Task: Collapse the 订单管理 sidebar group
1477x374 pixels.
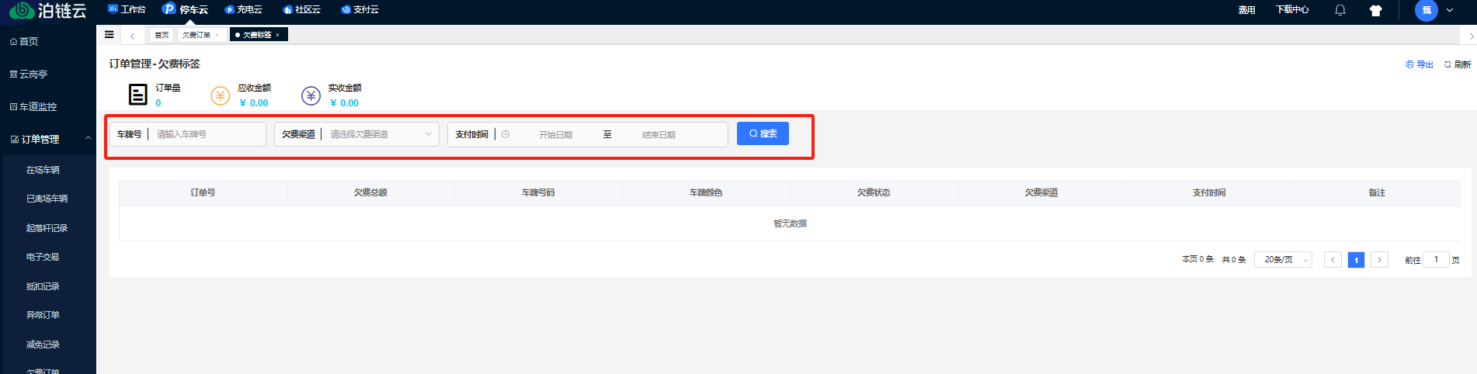Action: (48, 140)
